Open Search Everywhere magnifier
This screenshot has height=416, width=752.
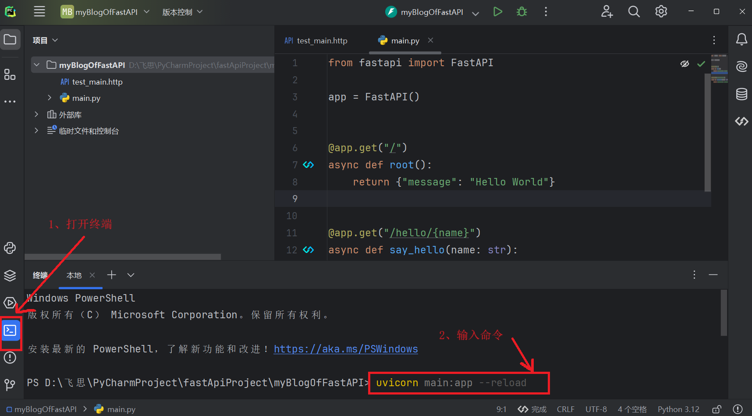[x=634, y=12]
